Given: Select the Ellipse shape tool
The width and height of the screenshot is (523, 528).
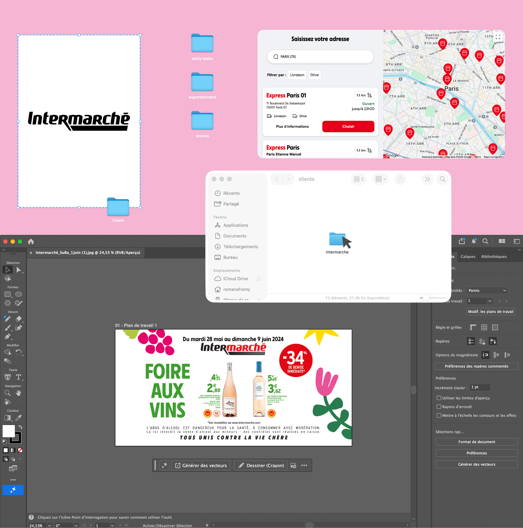Looking at the screenshot, I should [19, 294].
